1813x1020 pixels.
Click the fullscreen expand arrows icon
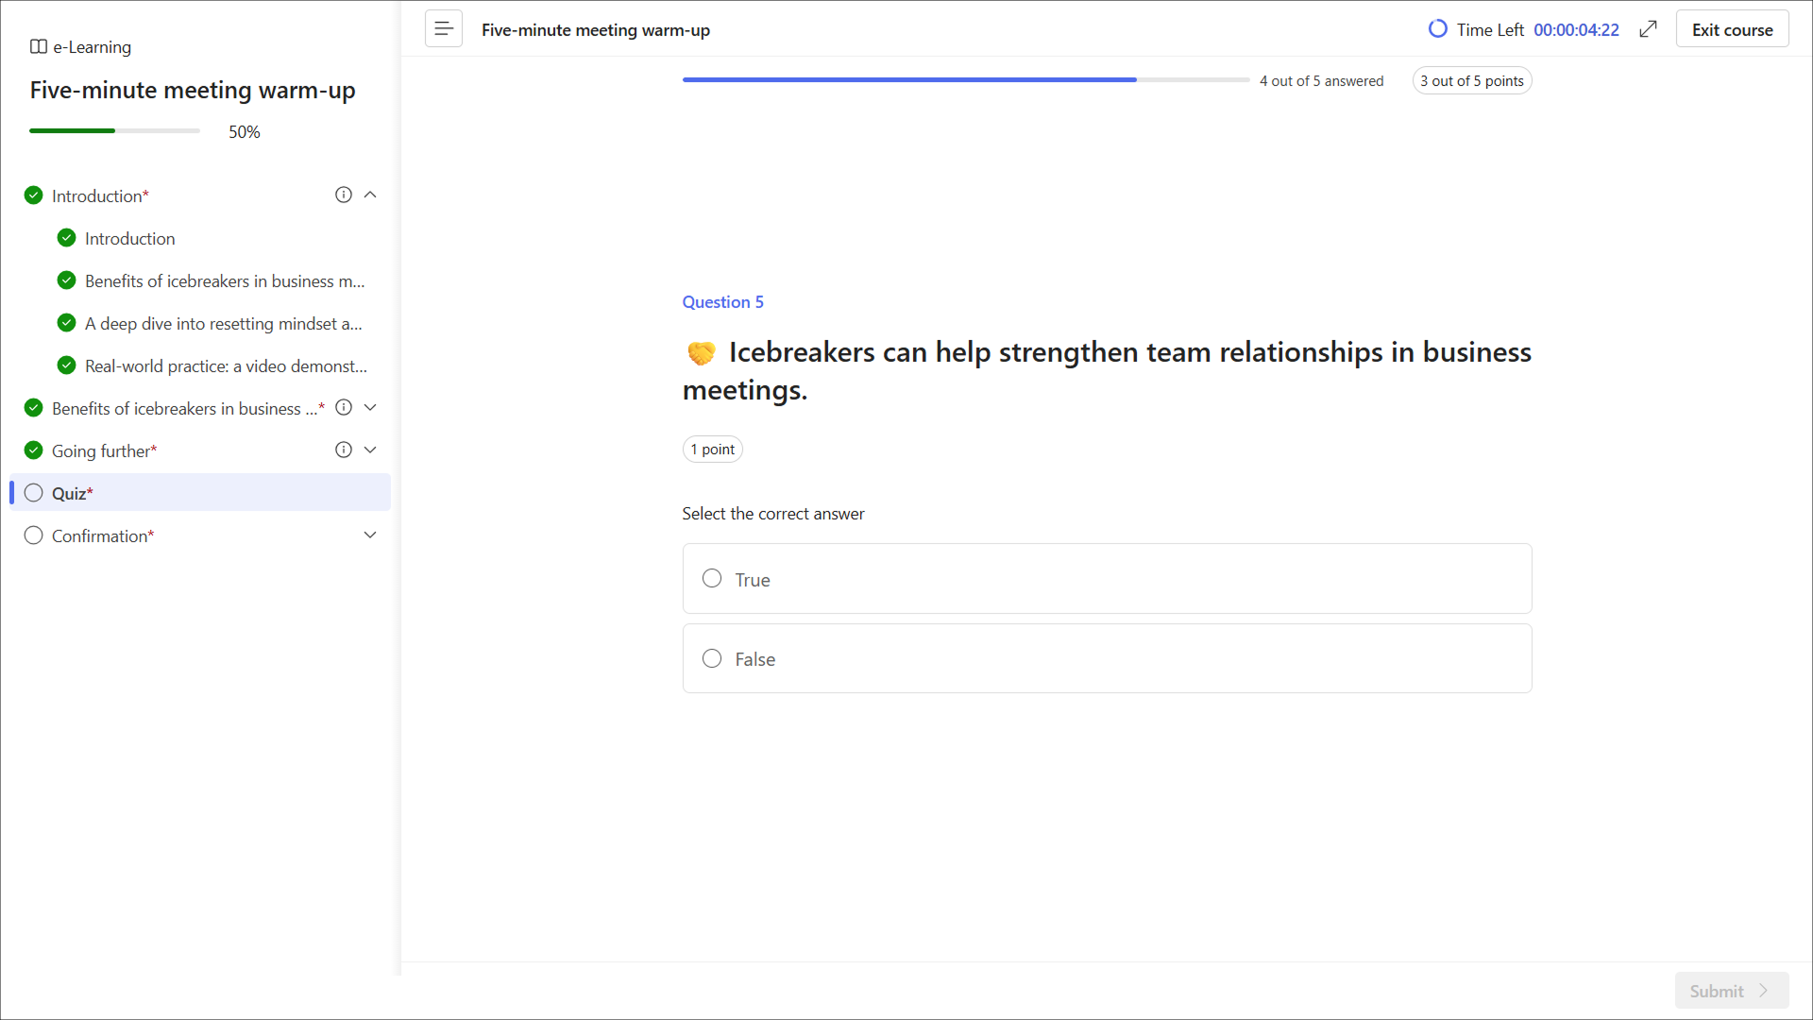(1648, 29)
